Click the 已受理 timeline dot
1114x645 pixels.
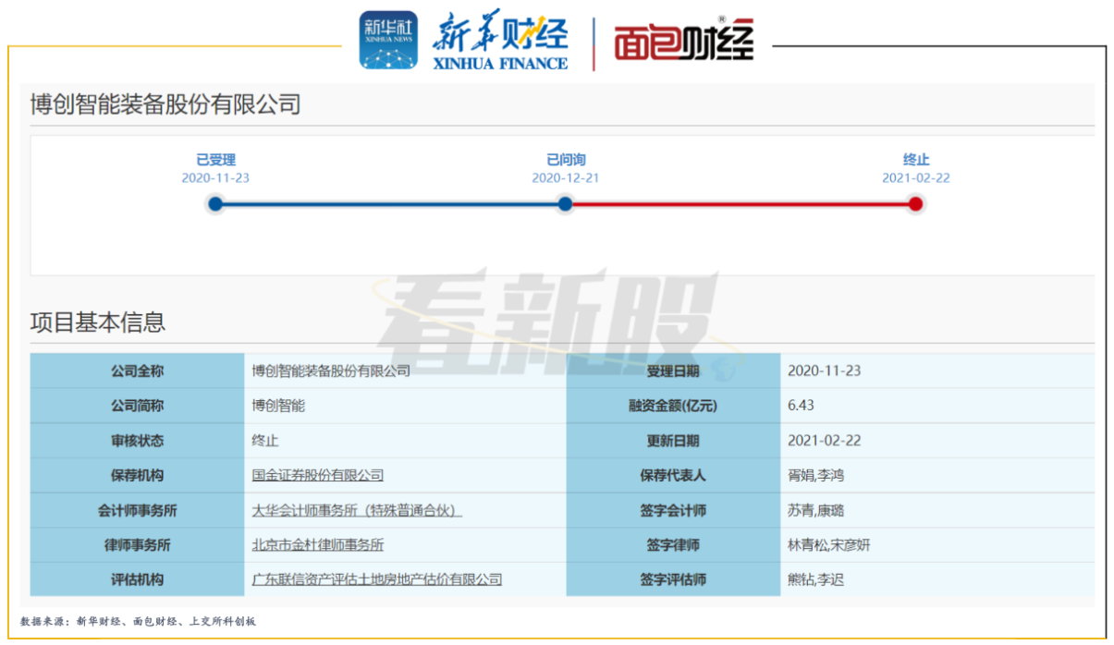coord(215,204)
